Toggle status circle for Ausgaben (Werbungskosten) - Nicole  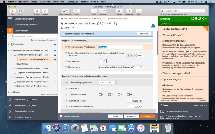[x=55, y=77]
